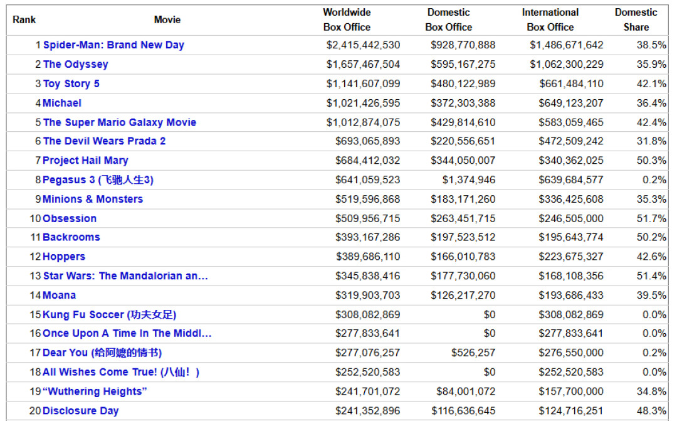The height and width of the screenshot is (421, 677).
Task: Click the domestic value $84,001,072
Action: point(466,392)
